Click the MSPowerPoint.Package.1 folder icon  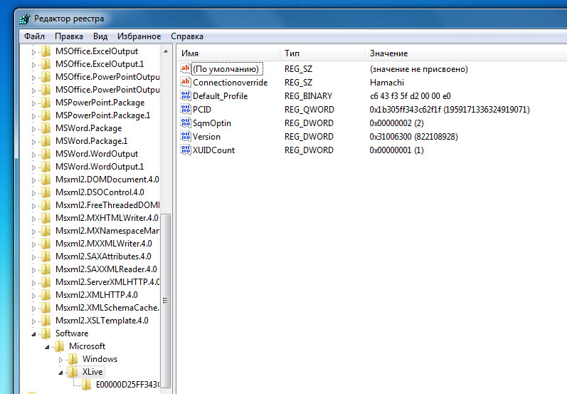pos(46,115)
